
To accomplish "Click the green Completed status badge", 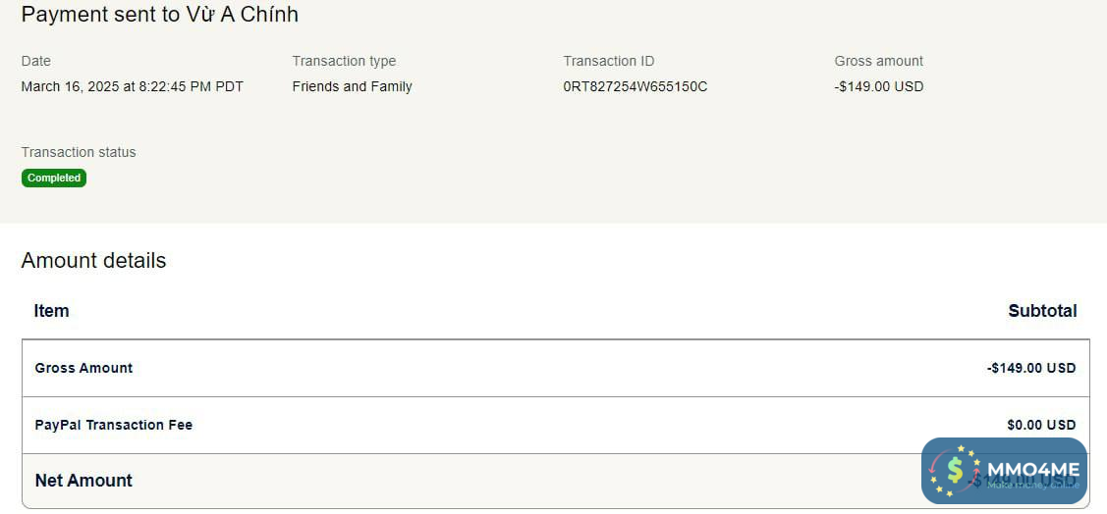I will point(54,179).
